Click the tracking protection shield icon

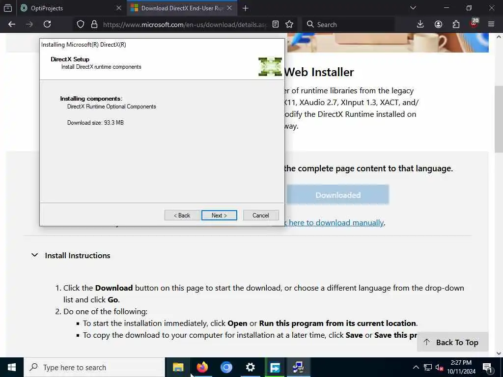(x=81, y=25)
